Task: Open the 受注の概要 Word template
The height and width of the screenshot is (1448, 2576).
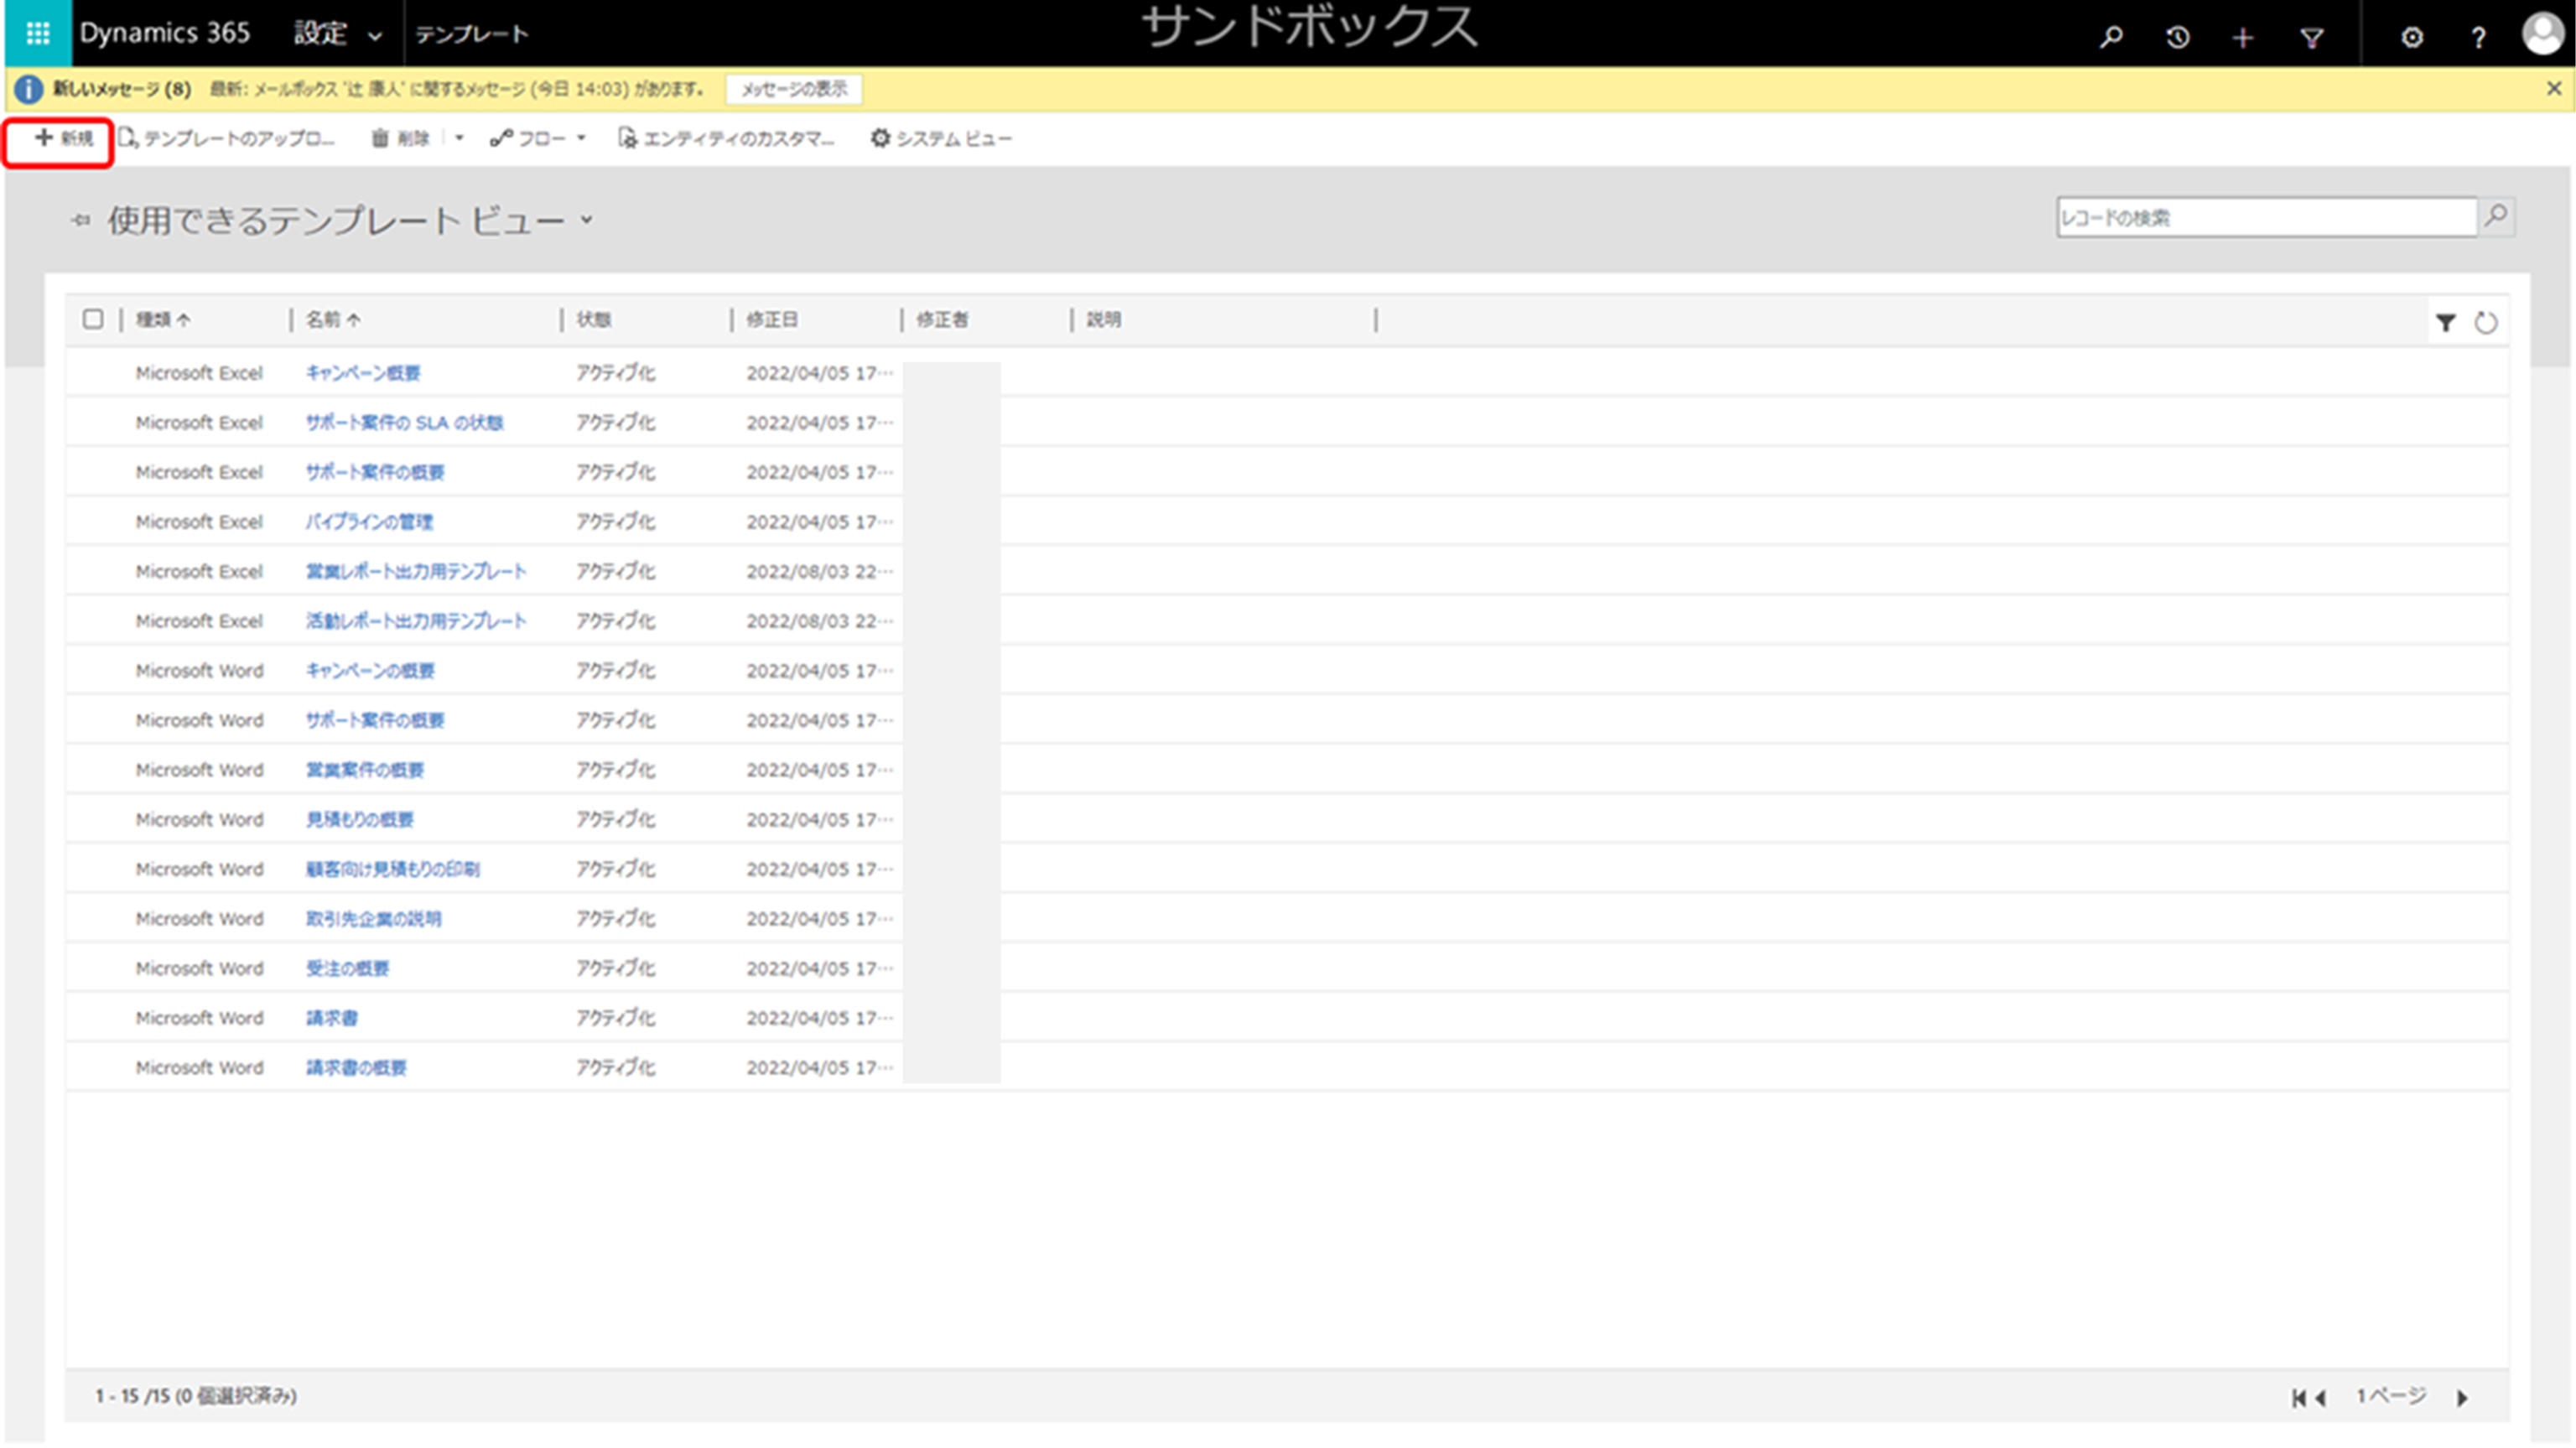Action: 347,968
